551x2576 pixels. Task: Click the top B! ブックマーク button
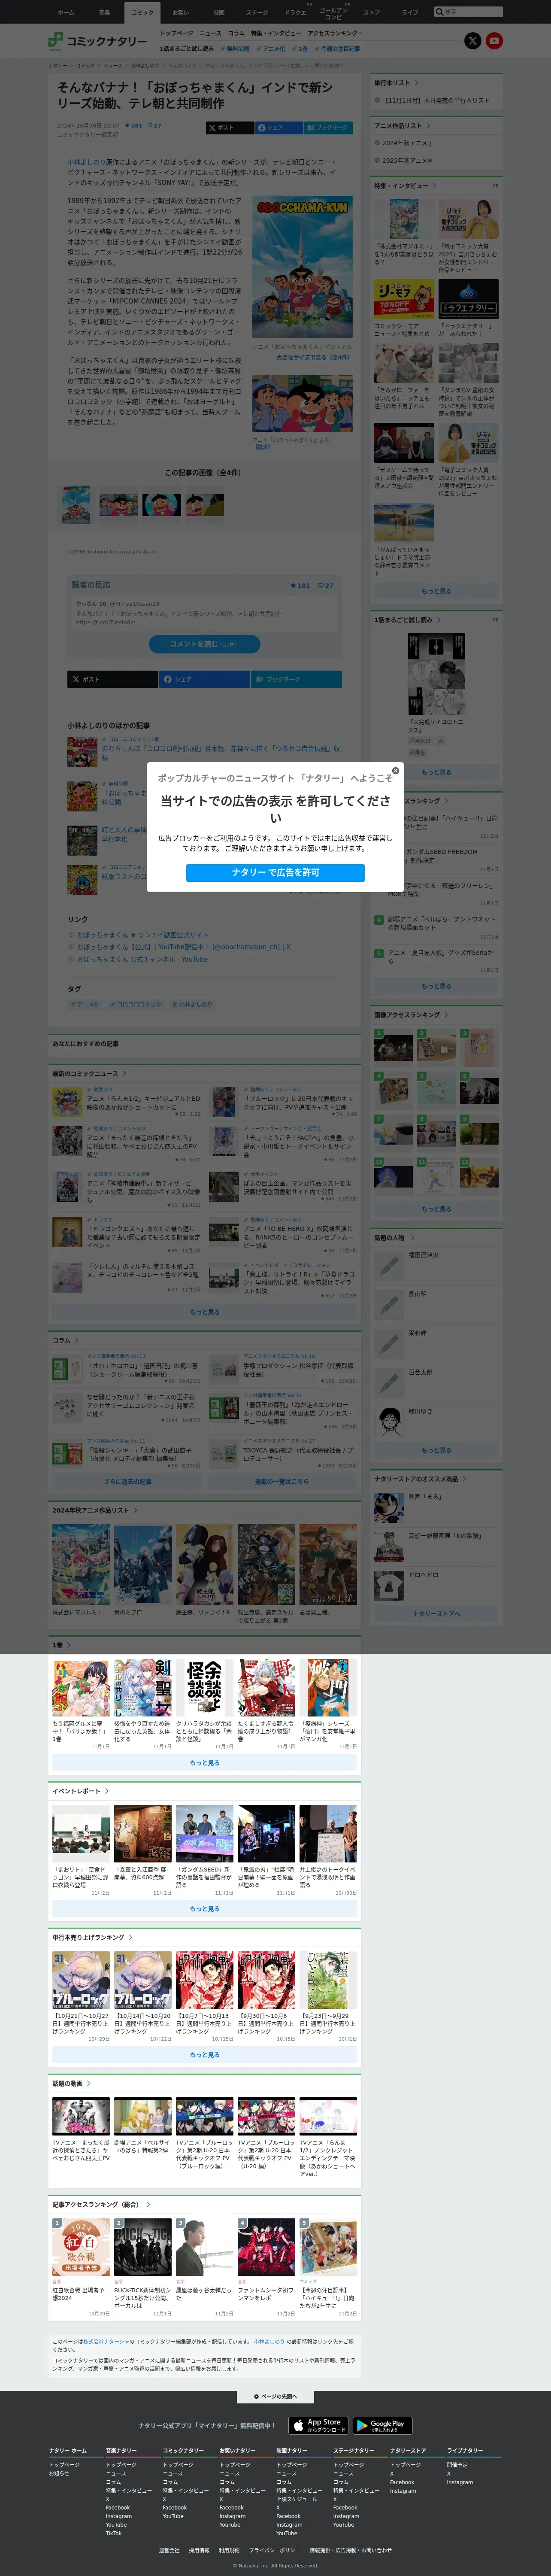328,128
